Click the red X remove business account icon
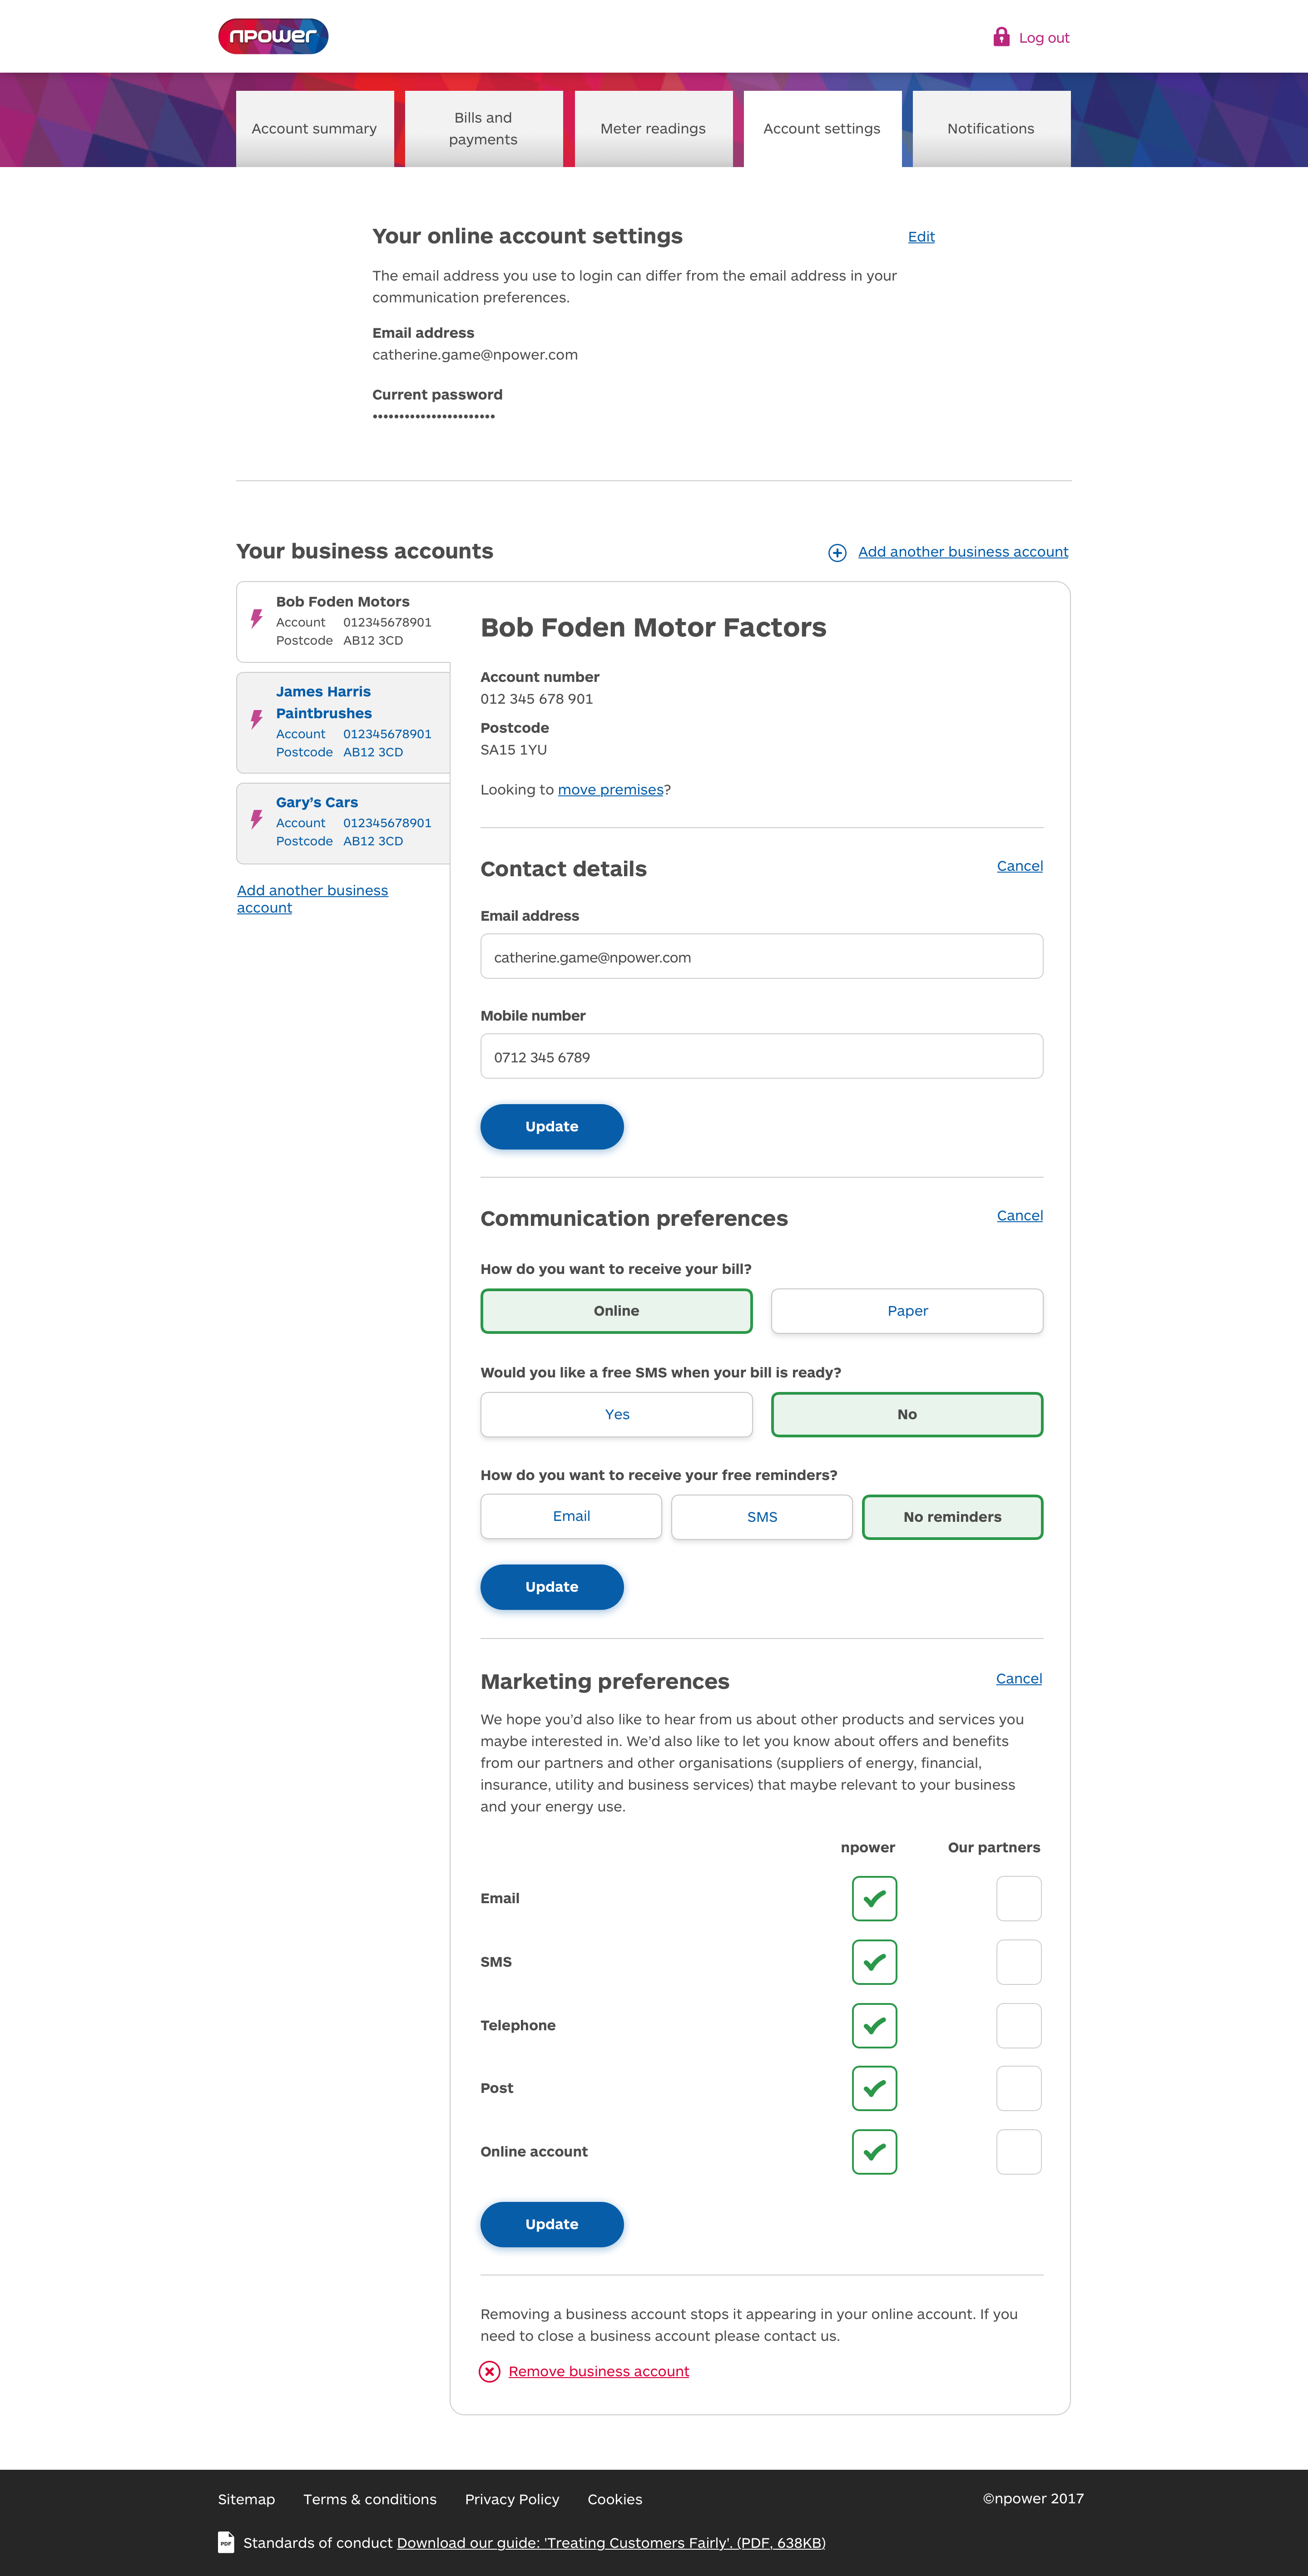Image resolution: width=1308 pixels, height=2576 pixels. click(x=489, y=2370)
